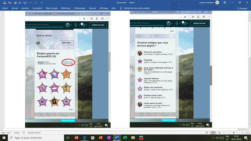Open the Mise en page tab
251x141 pixels.
(x=52, y=8)
